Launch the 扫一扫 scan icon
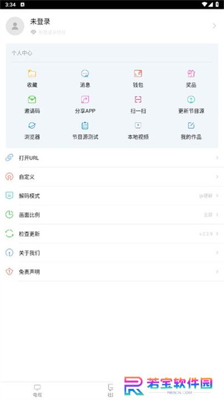224x400 pixels. pos(138,99)
